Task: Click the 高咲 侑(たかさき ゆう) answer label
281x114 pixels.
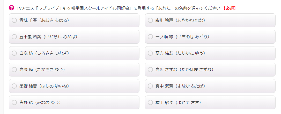Action: click(42, 70)
